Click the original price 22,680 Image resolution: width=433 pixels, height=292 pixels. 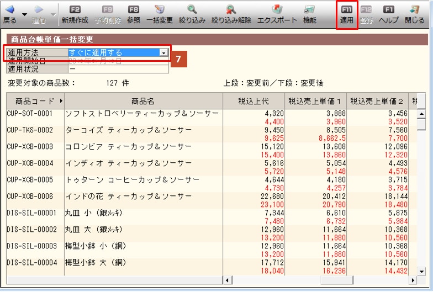pyautogui.click(x=272, y=197)
